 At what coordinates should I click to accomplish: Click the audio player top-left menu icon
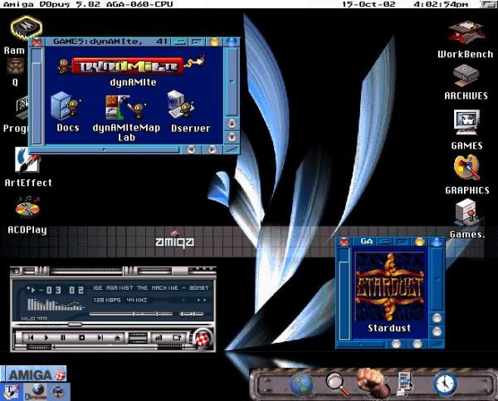16,271
